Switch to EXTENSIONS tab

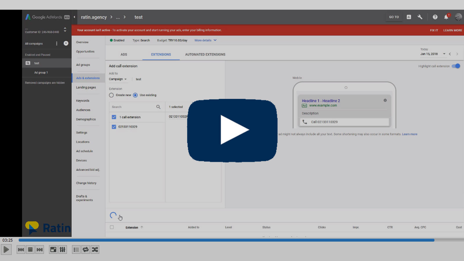tap(161, 55)
